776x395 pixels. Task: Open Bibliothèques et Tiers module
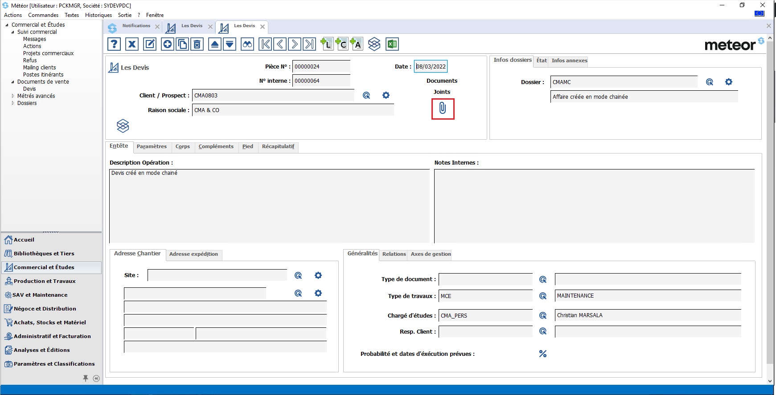[51, 254]
